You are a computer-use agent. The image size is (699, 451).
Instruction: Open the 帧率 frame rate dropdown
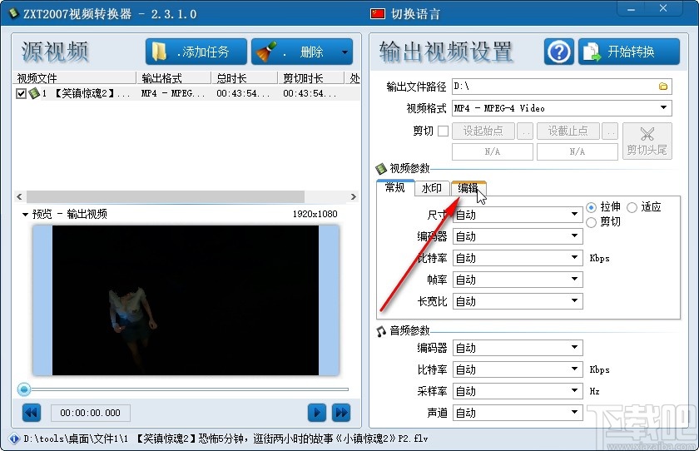[x=518, y=280]
